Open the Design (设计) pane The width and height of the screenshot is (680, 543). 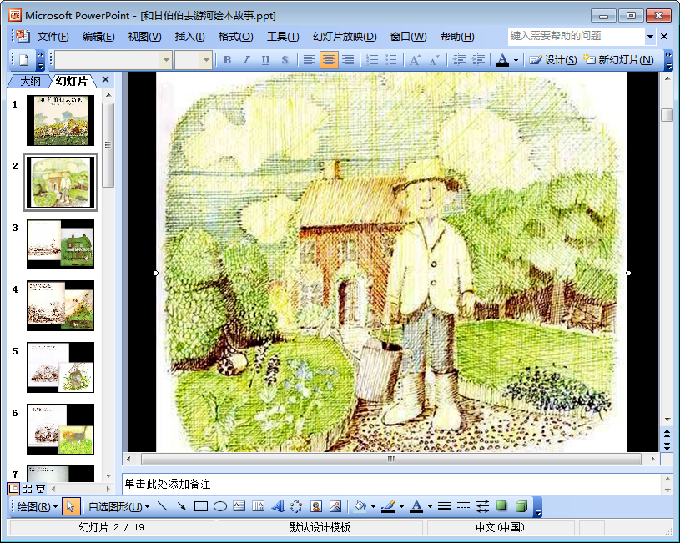pyautogui.click(x=553, y=60)
